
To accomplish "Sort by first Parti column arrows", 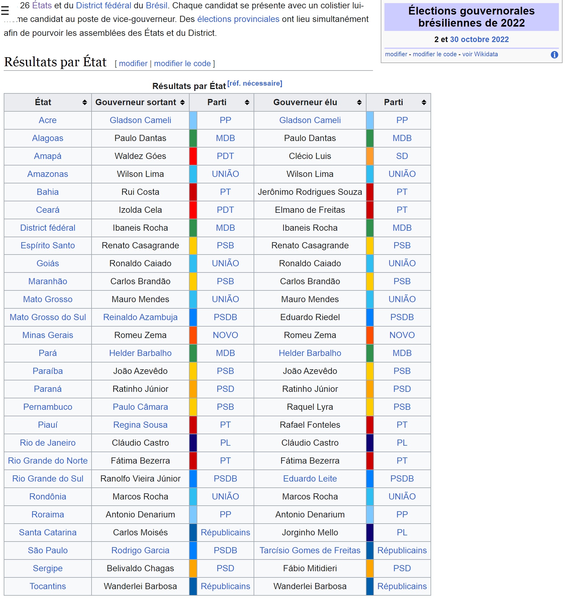I will (247, 102).
